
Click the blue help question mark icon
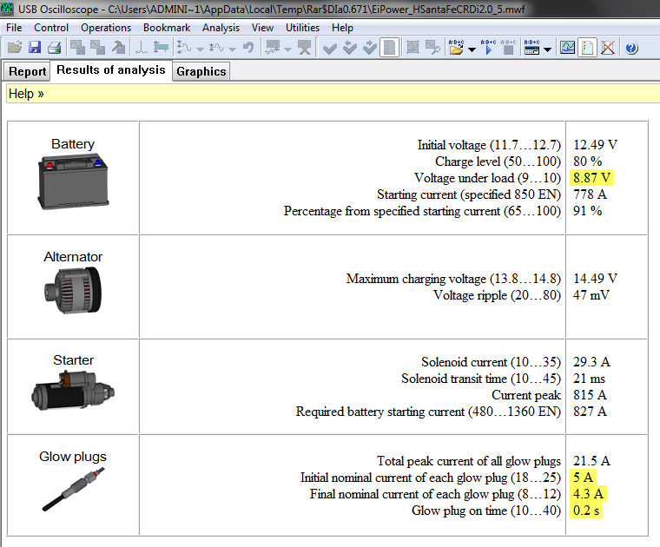tap(631, 48)
